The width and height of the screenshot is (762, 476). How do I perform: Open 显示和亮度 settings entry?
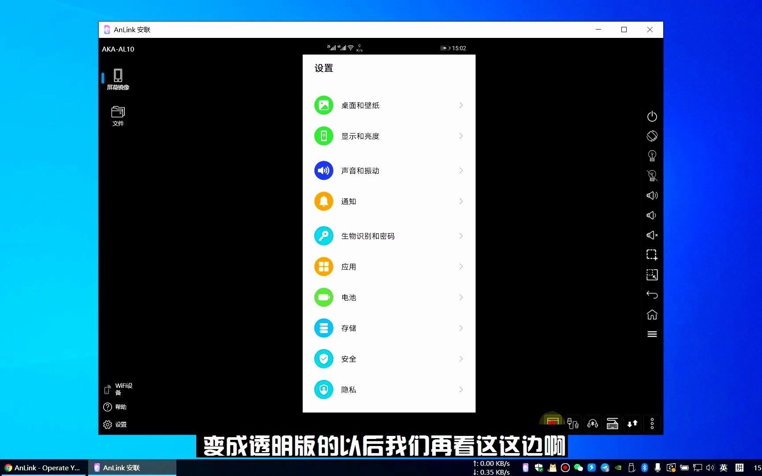(x=389, y=136)
